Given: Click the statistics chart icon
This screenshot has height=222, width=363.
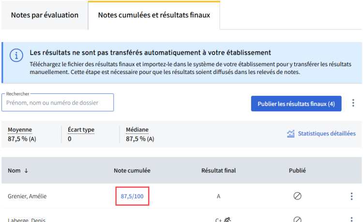Looking at the screenshot, I should [291, 133].
